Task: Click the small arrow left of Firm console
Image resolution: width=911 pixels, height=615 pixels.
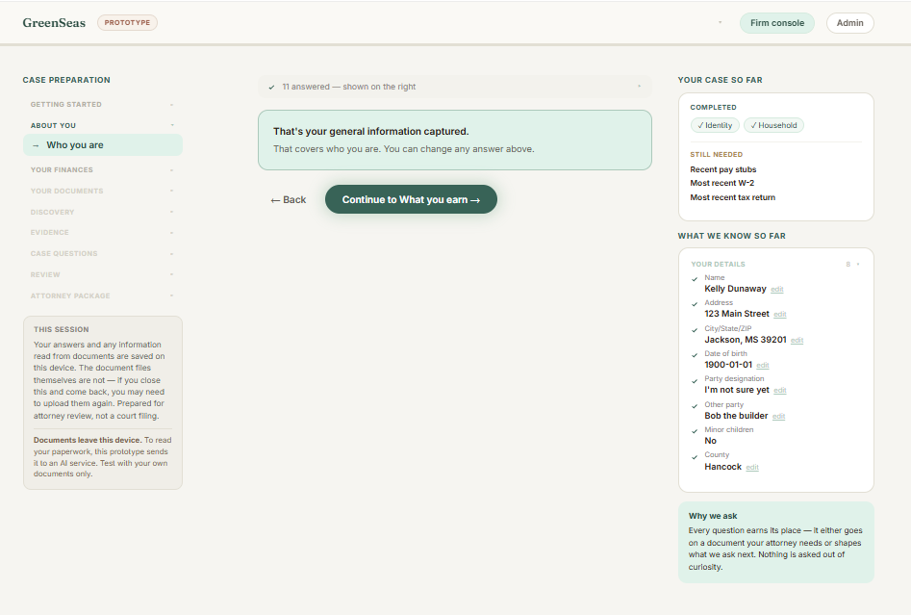Action: click(x=720, y=23)
